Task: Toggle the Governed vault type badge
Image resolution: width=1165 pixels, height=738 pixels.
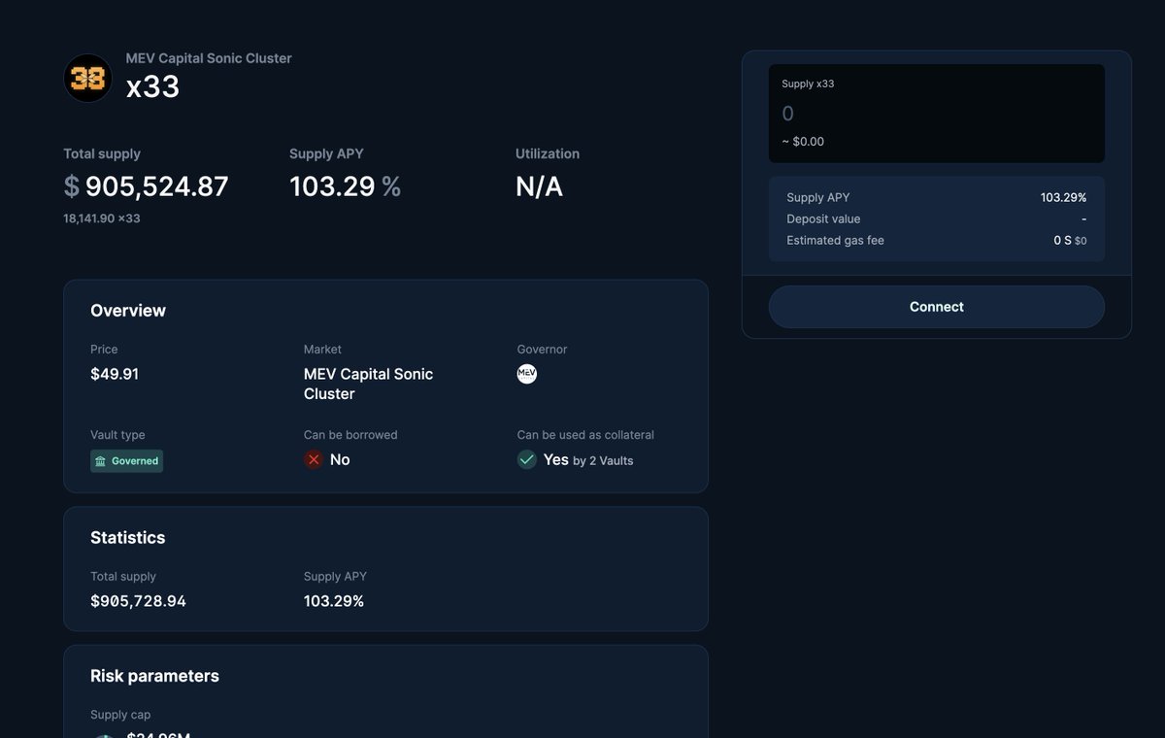Action: coord(126,461)
